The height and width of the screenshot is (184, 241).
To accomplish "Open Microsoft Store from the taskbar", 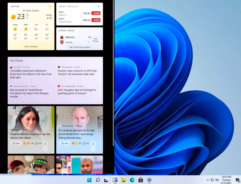I will pos(141,180).
